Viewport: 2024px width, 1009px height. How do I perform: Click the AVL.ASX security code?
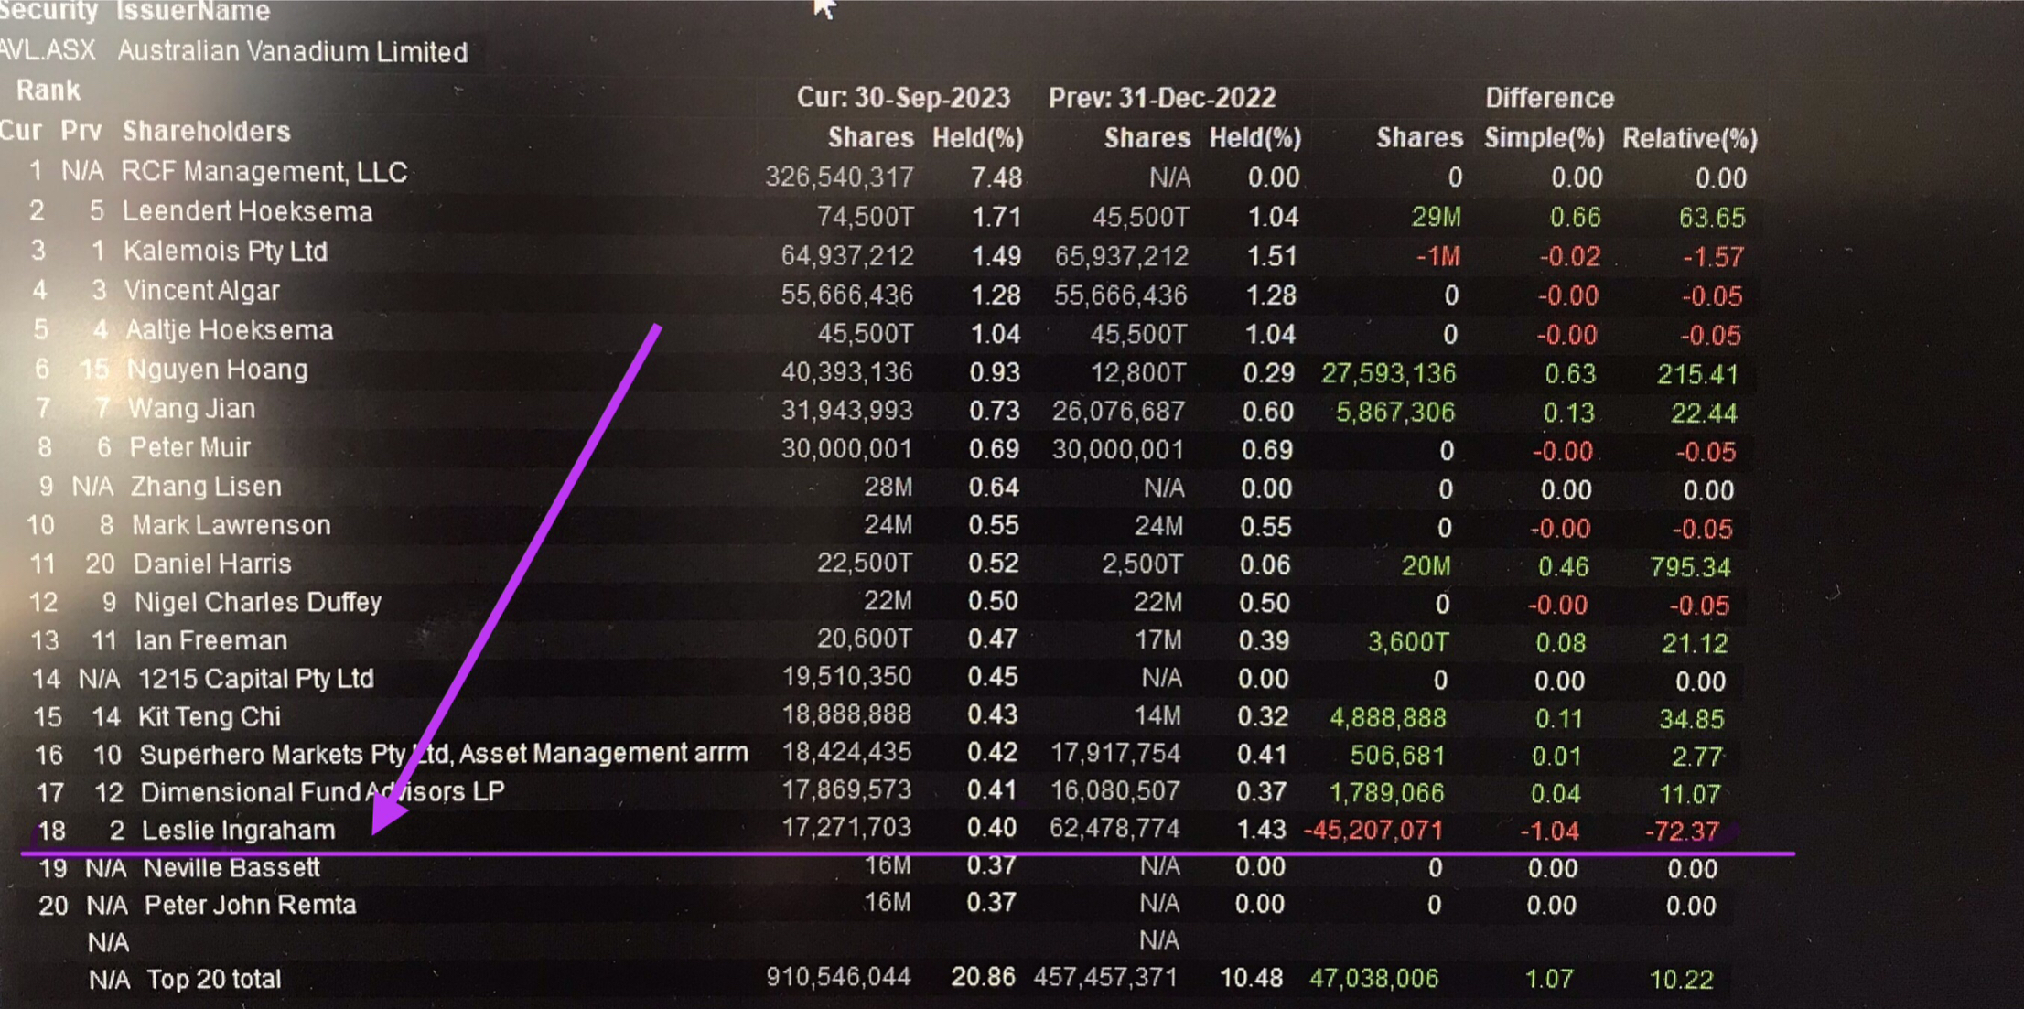point(48,50)
